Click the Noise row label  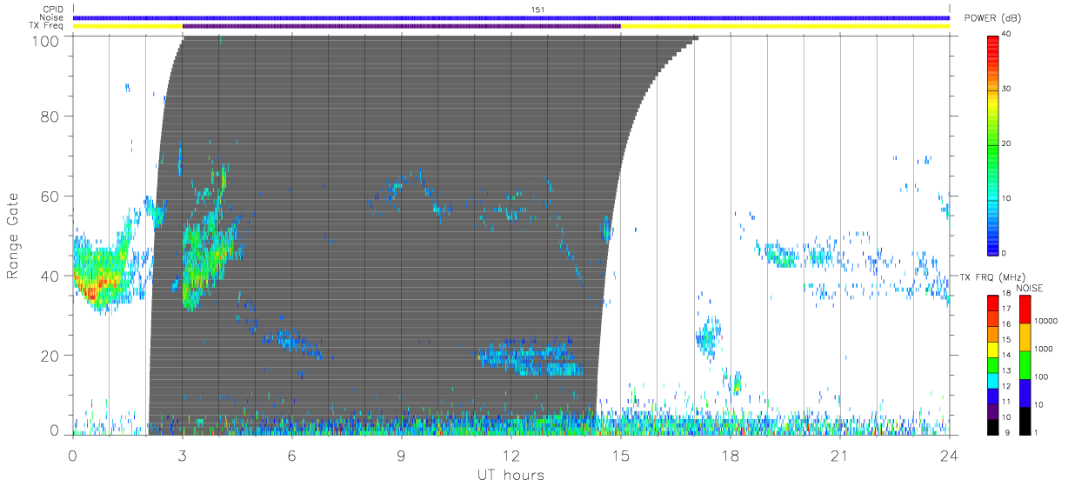pyautogui.click(x=52, y=17)
